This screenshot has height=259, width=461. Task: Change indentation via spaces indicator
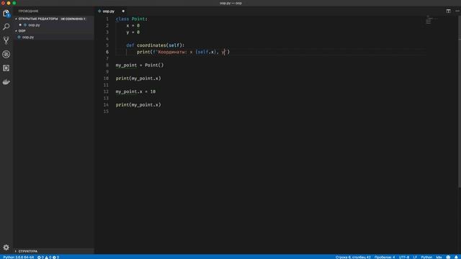(x=385, y=257)
